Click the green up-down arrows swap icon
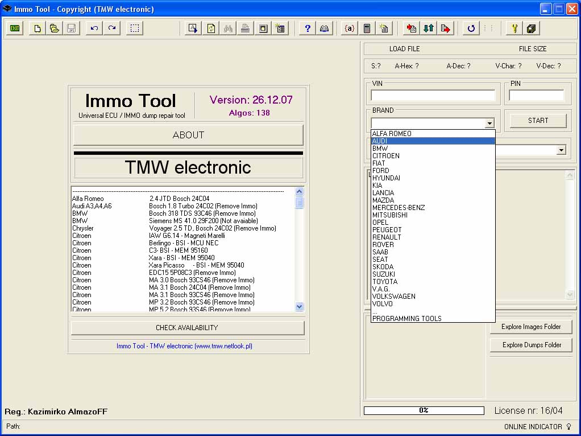581x436 pixels. coord(429,28)
